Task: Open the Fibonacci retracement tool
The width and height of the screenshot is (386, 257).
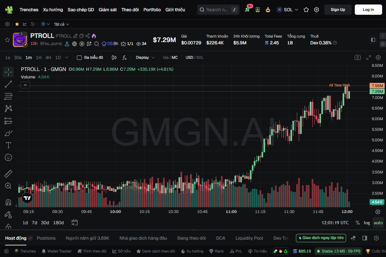Action: tap(8, 96)
